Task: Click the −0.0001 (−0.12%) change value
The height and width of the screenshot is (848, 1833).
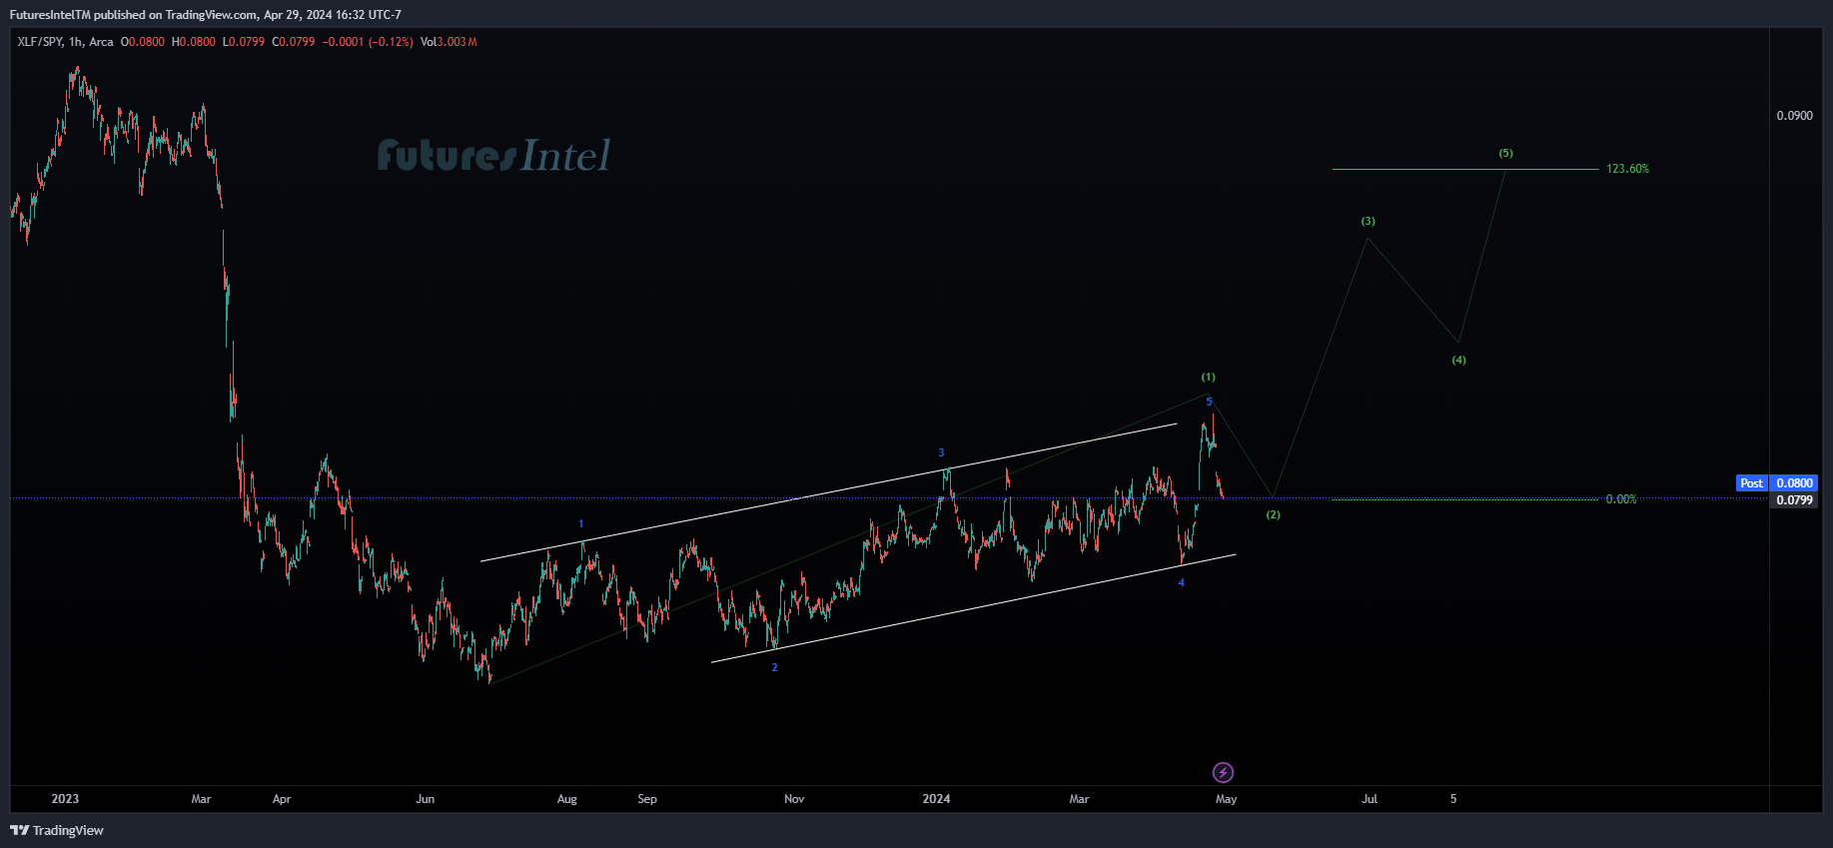Action: [x=368, y=42]
